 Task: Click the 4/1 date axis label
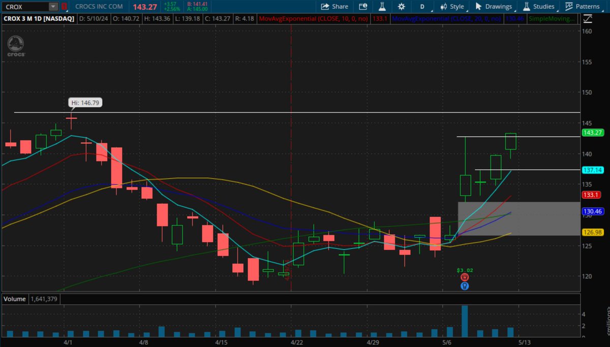coord(69,342)
